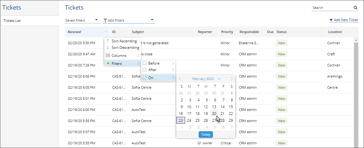Pick February 1 in the calendar
Screen dimensions: 364x148
click(232, 93)
